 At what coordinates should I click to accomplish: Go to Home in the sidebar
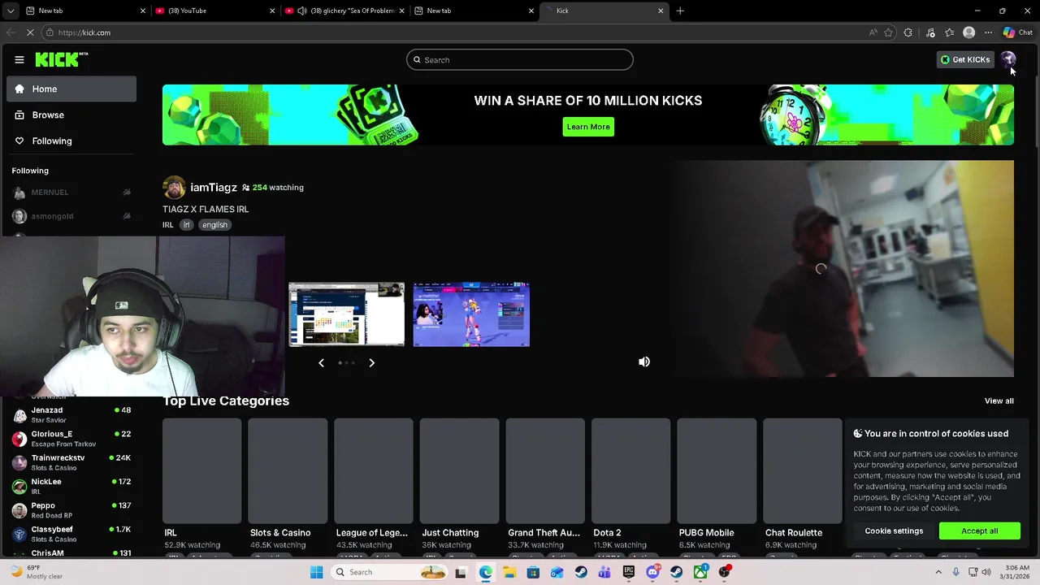pos(71,89)
